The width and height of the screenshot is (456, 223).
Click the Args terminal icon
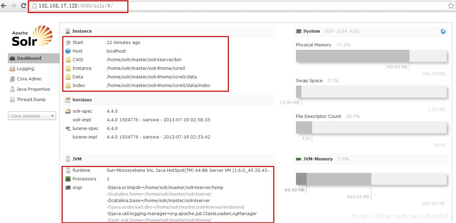(x=68, y=188)
